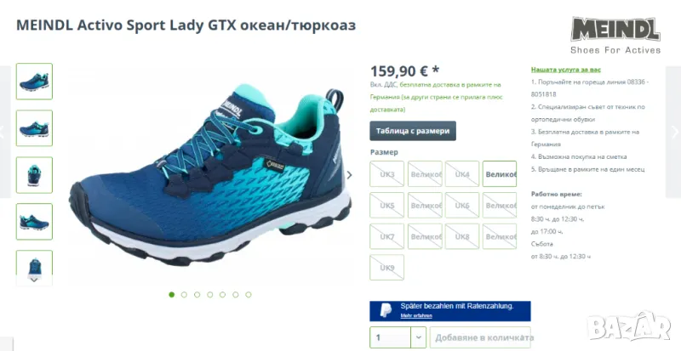The image size is (681, 351).
Task: Click Добавяне в количката add-to-cart button
Action: [x=480, y=337]
